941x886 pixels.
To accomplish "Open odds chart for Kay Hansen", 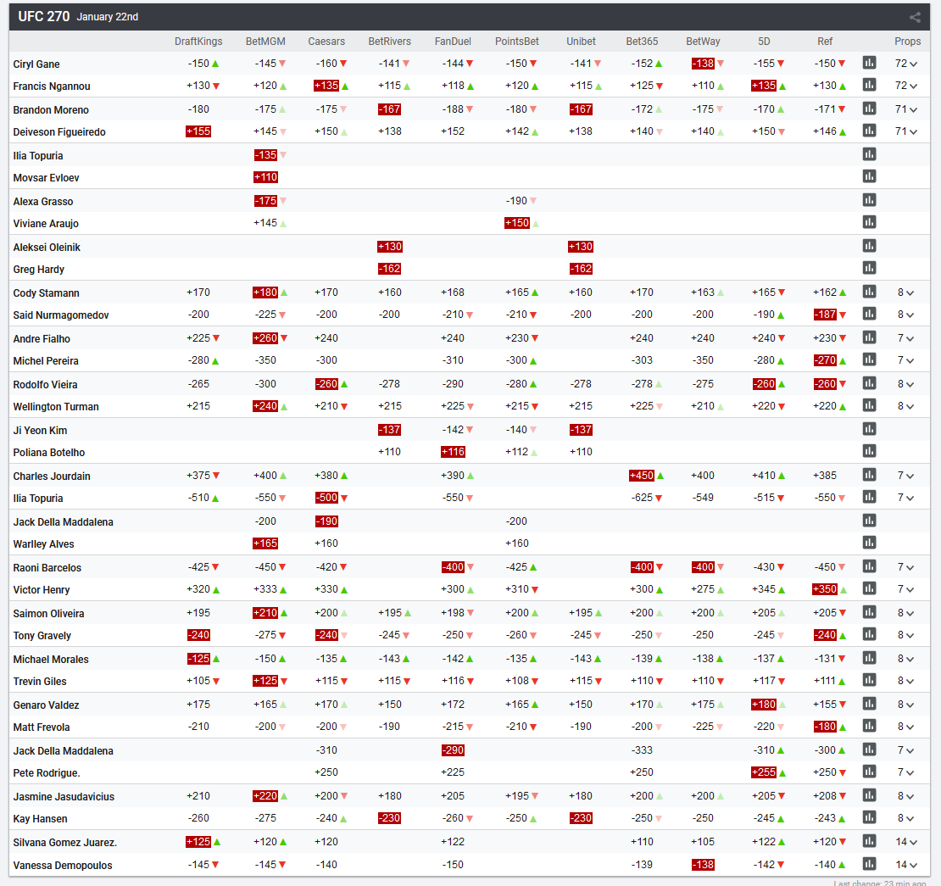I will pos(869,817).
